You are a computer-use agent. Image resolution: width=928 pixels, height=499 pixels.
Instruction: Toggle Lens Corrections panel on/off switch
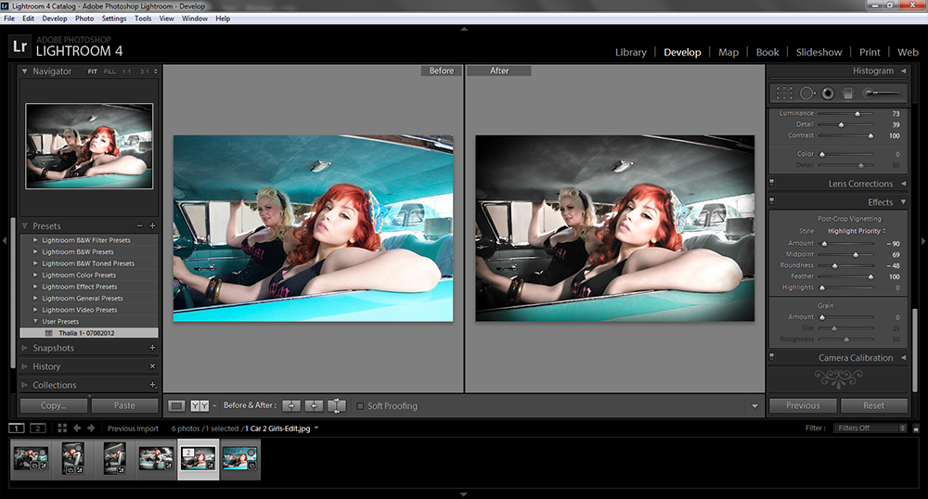772,184
